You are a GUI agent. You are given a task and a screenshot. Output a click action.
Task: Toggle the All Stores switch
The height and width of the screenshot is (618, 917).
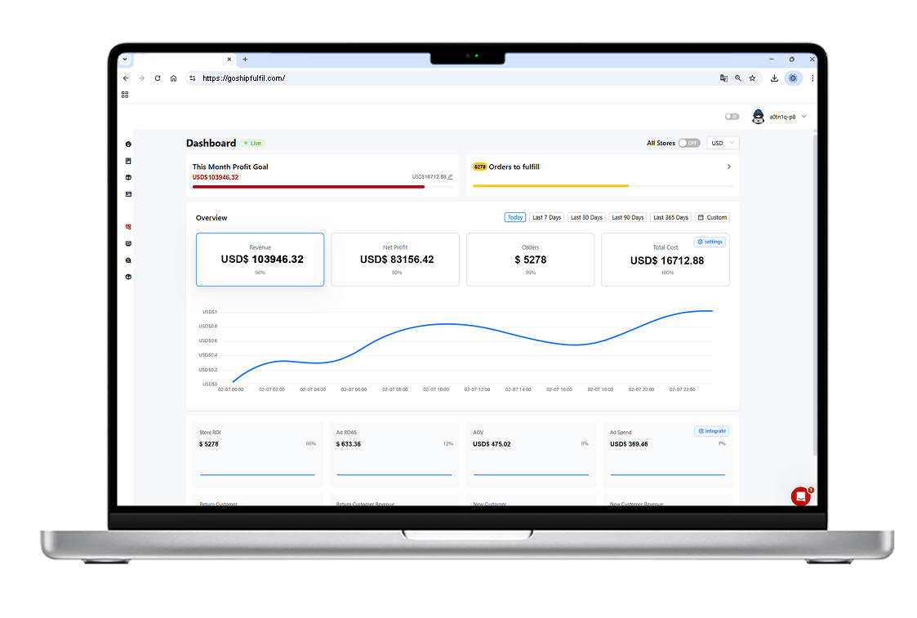click(689, 143)
